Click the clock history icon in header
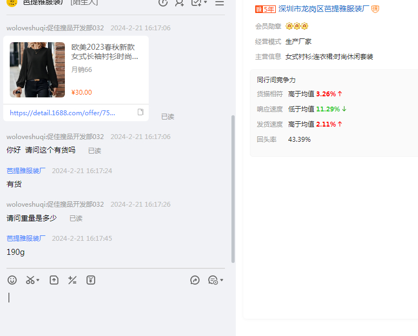This screenshot has width=418, height=336. pos(163,3)
